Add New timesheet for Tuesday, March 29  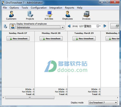pos(84,38)
